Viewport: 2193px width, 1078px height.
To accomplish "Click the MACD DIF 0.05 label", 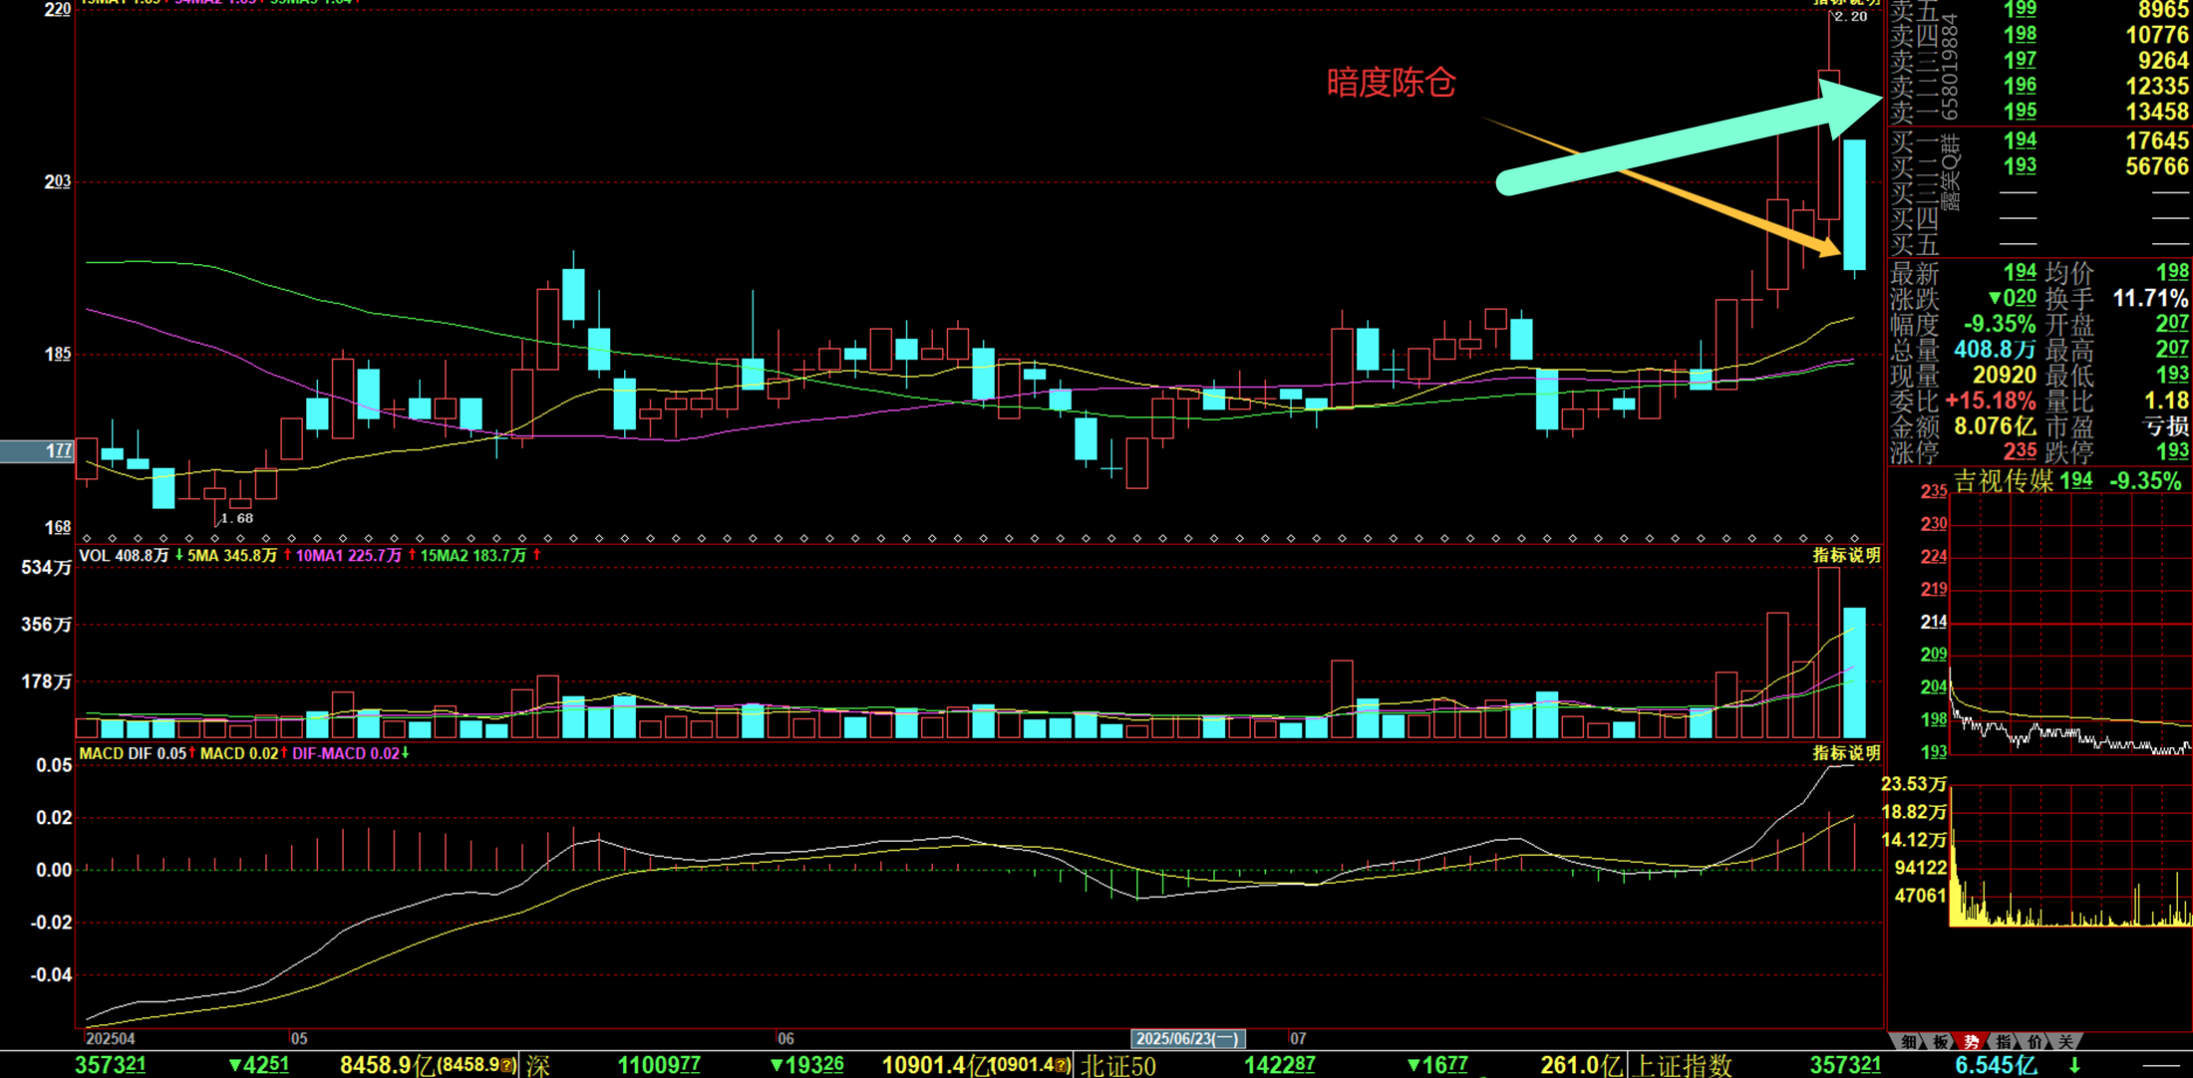I will click(x=133, y=753).
